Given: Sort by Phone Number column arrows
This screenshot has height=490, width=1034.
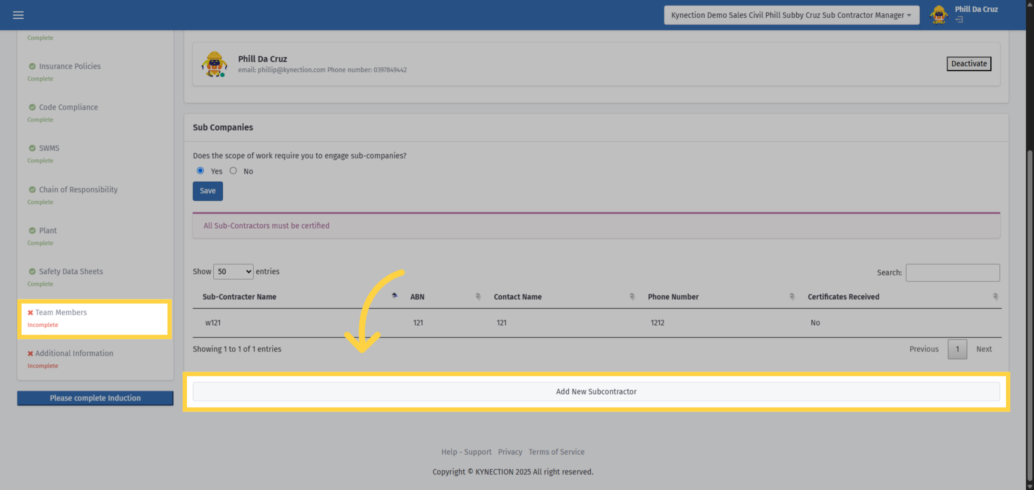Looking at the screenshot, I should (791, 296).
